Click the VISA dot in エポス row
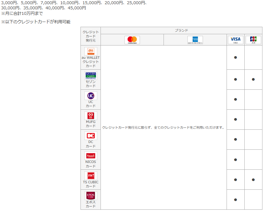The image size is (266, 212). [x=236, y=200]
